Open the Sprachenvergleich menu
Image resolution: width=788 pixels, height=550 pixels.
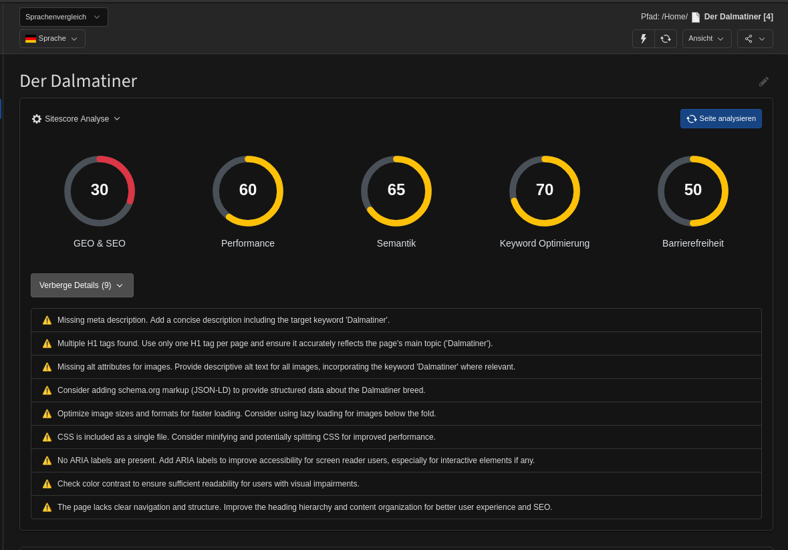coord(63,16)
